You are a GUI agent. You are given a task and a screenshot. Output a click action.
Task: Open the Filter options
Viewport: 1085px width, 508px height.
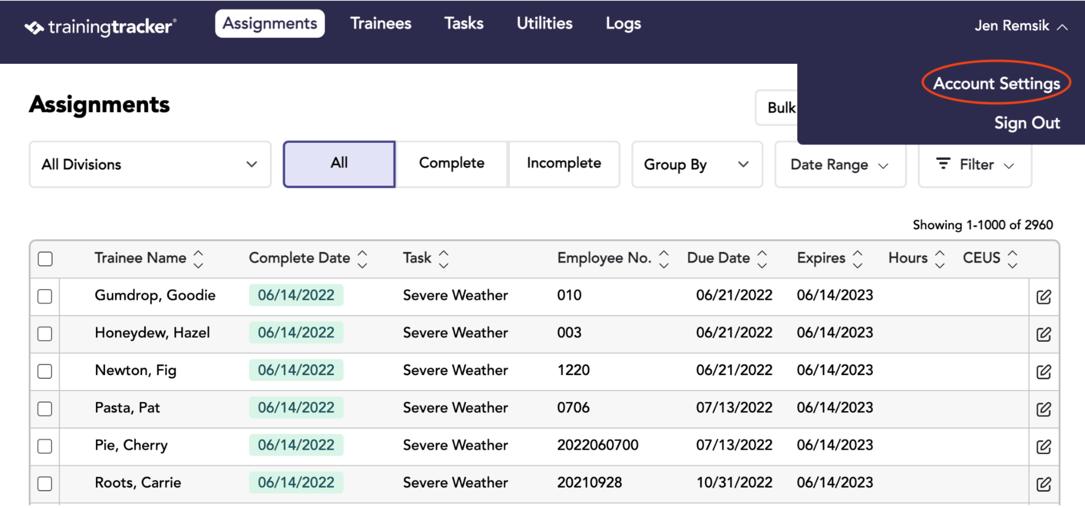[x=975, y=164]
